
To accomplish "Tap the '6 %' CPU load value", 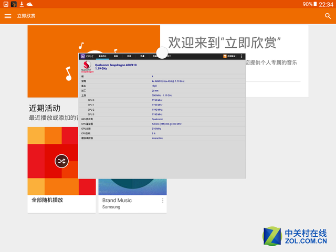I will pos(154,133).
